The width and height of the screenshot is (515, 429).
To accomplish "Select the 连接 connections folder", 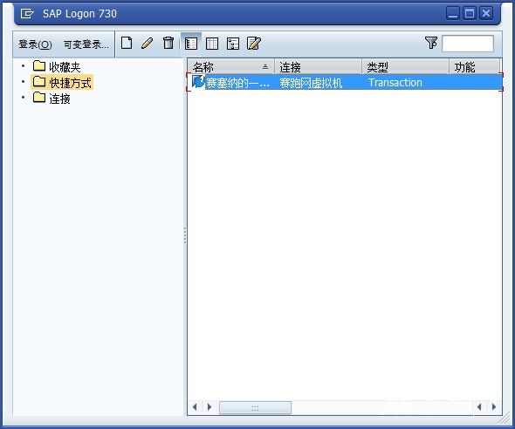I will 51,98.
